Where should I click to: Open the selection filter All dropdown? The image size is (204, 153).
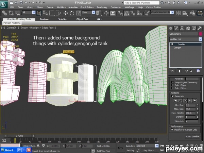pos(34,12)
